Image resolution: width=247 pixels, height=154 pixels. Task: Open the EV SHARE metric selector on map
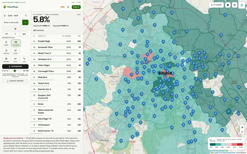coord(216,5)
